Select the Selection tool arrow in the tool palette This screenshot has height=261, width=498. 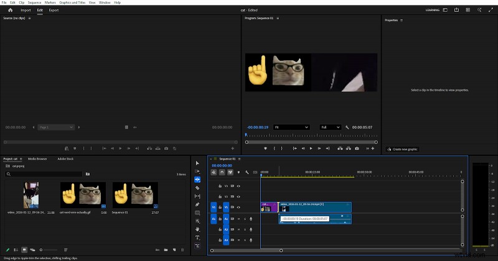click(x=197, y=163)
